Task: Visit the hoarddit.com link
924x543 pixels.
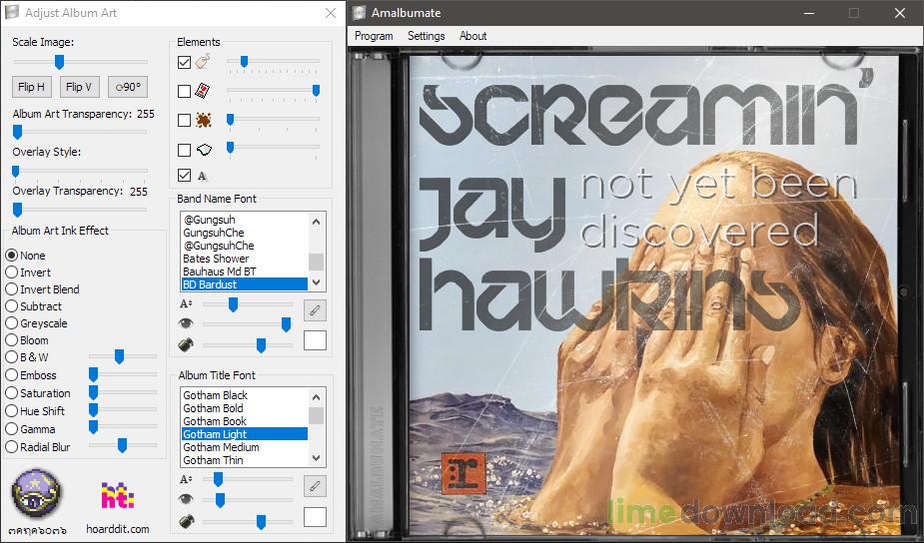Action: tap(117, 529)
